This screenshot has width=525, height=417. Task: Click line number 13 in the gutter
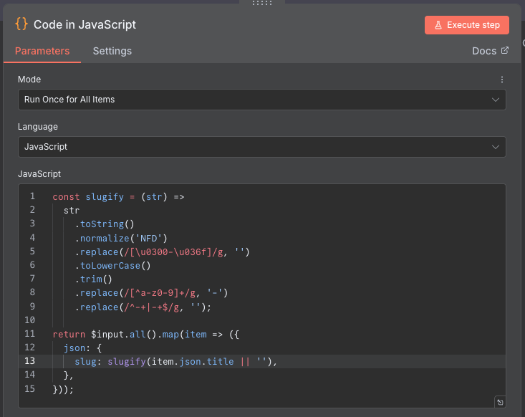[29, 361]
